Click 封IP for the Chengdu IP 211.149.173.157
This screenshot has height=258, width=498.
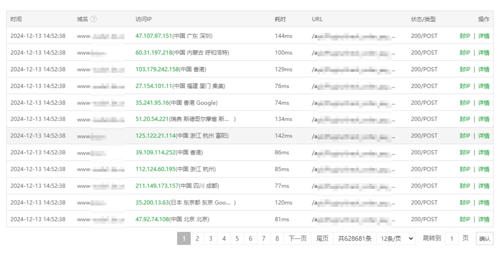click(x=465, y=186)
